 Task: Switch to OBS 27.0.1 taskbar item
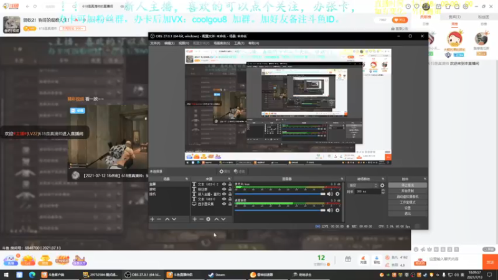pos(143,275)
